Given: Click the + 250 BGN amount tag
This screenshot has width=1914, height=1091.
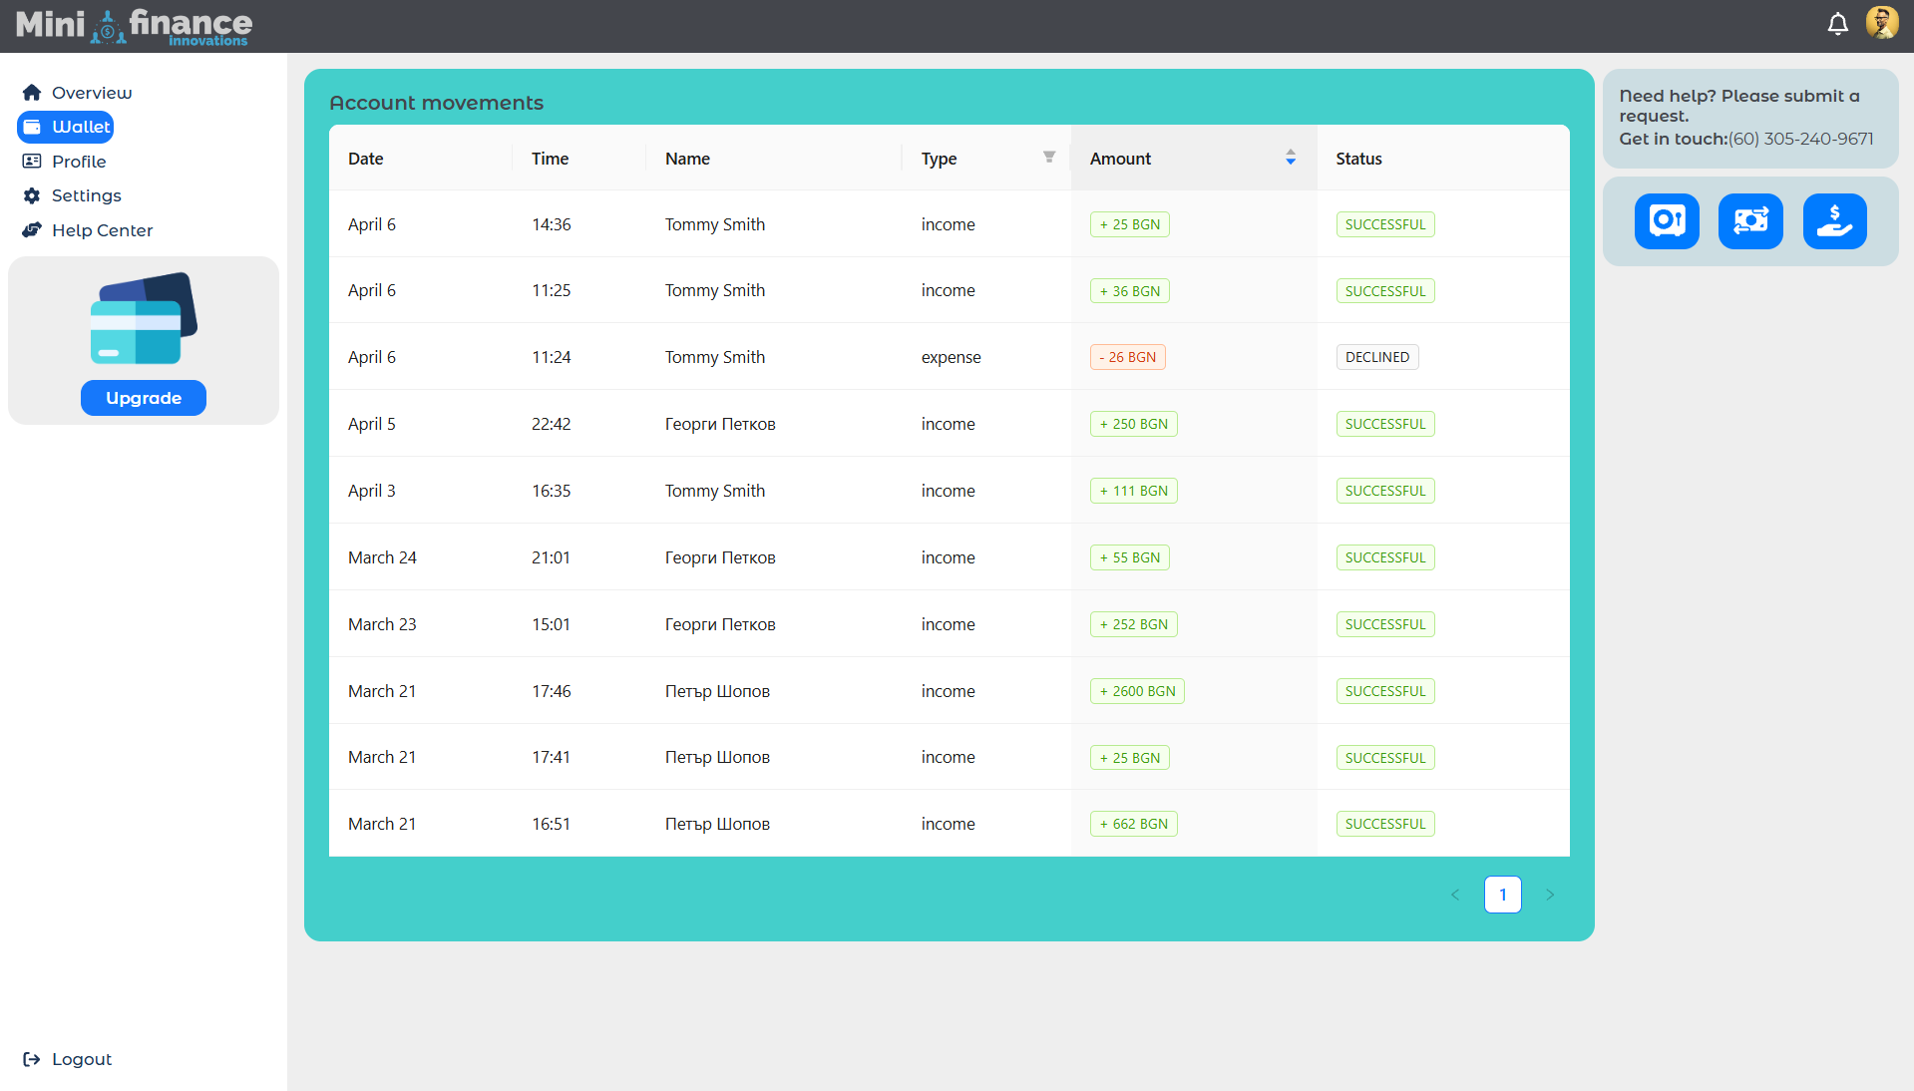Looking at the screenshot, I should tap(1133, 424).
